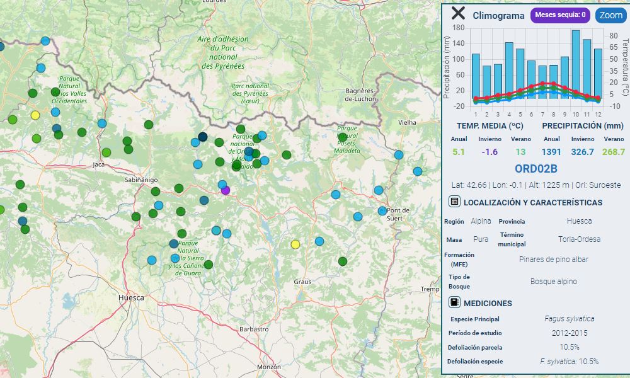Click the blue marker at Pont de Suert
This screenshot has height=378, width=630.
coord(382,210)
